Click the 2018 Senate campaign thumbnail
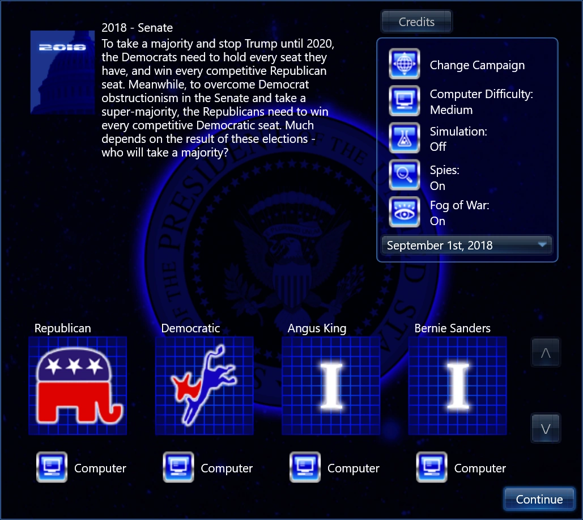Viewport: 583px width, 520px height. pos(62,72)
